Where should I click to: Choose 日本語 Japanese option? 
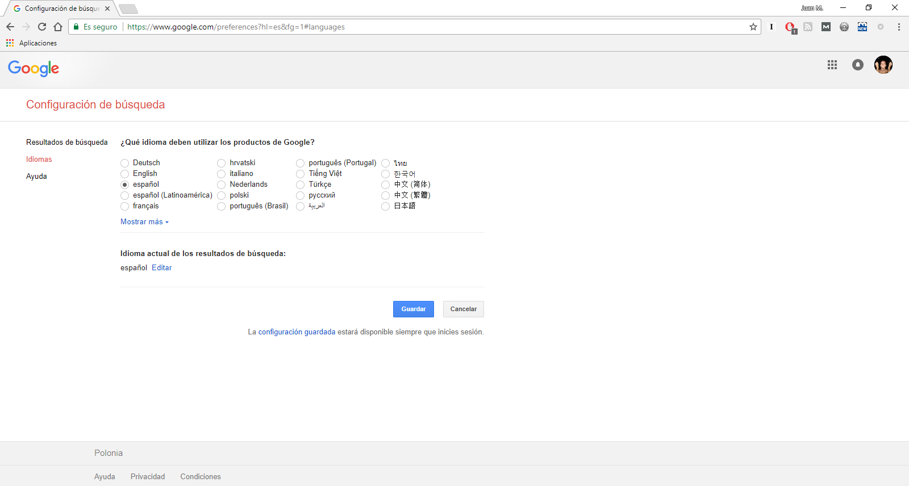click(x=386, y=207)
